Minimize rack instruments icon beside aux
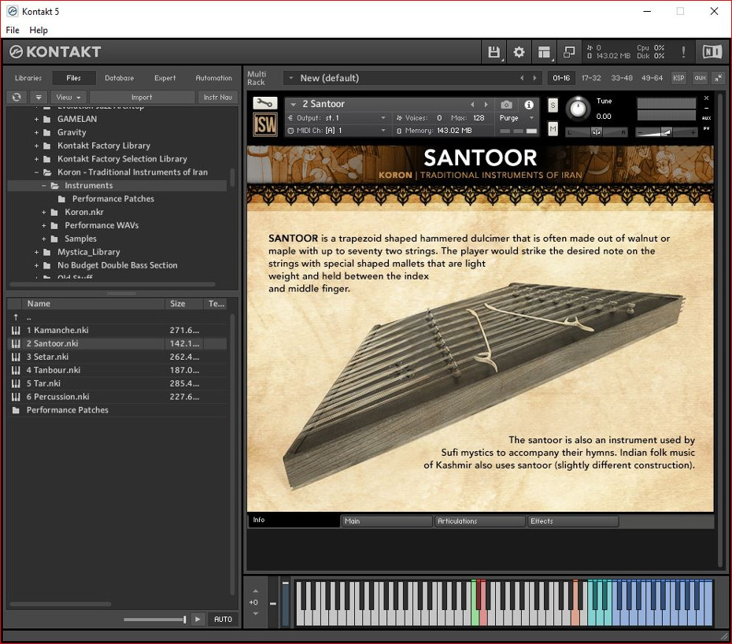The image size is (732, 644). click(719, 78)
